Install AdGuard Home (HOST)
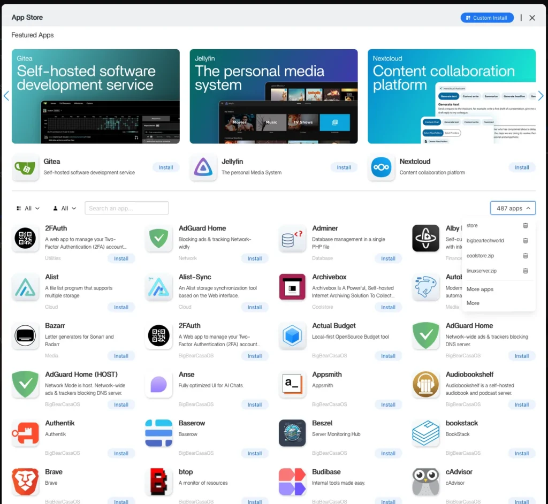Screen dimensions: 548x504 click(x=121, y=404)
